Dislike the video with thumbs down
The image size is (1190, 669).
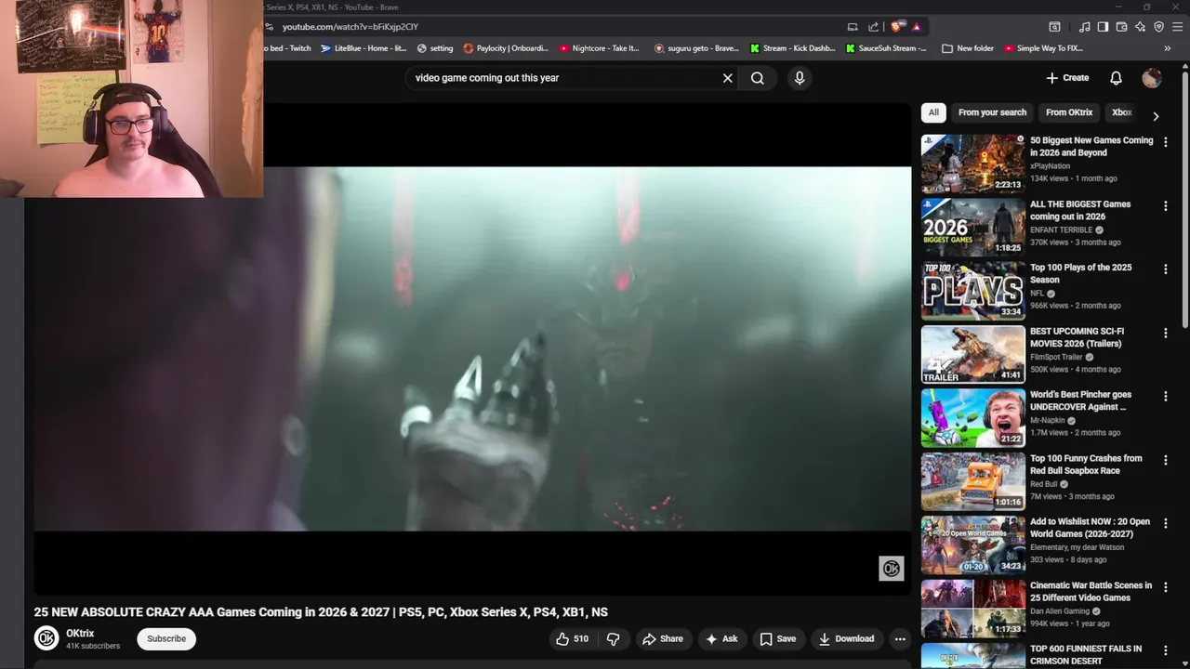pyautogui.click(x=613, y=638)
